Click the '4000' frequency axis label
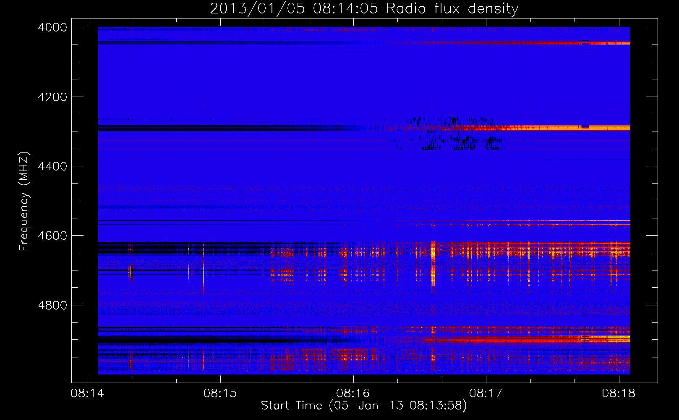 click(52, 27)
